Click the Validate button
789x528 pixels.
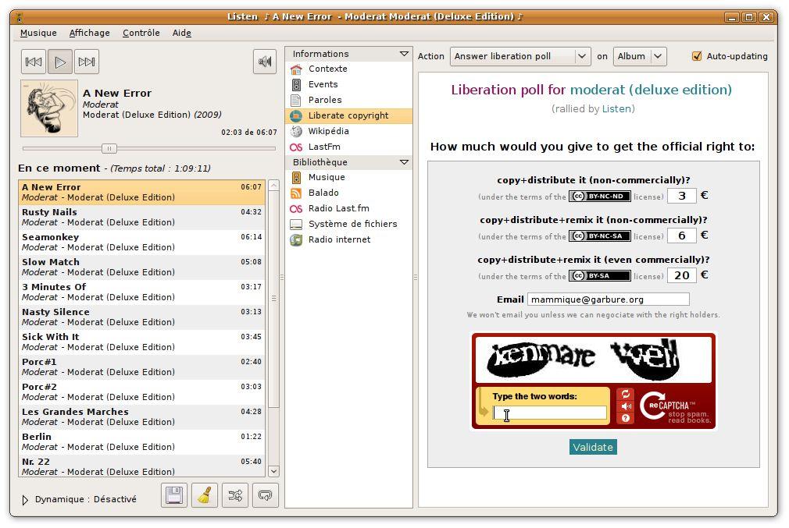[x=593, y=447]
